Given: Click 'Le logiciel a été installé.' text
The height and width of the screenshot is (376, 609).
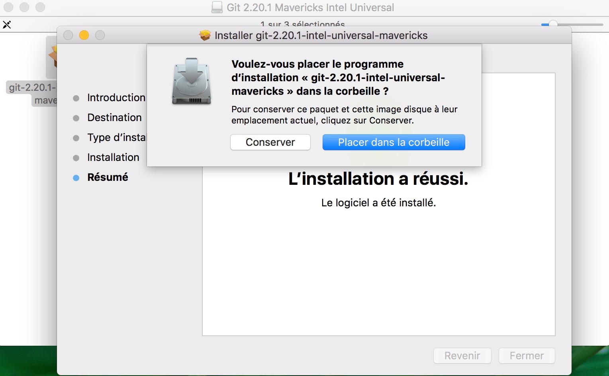Looking at the screenshot, I should pos(378,203).
